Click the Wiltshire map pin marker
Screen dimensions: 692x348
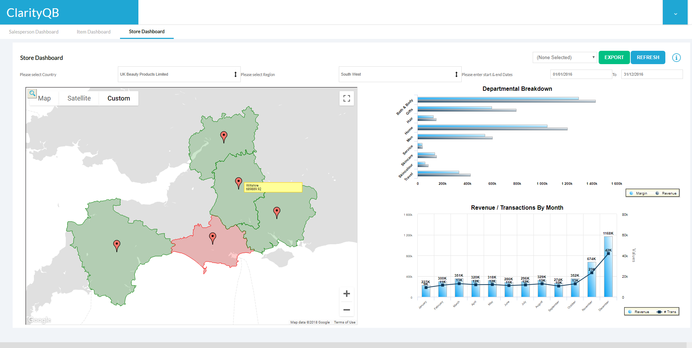(x=238, y=182)
